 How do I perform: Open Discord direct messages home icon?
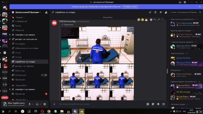tap(5, 7)
